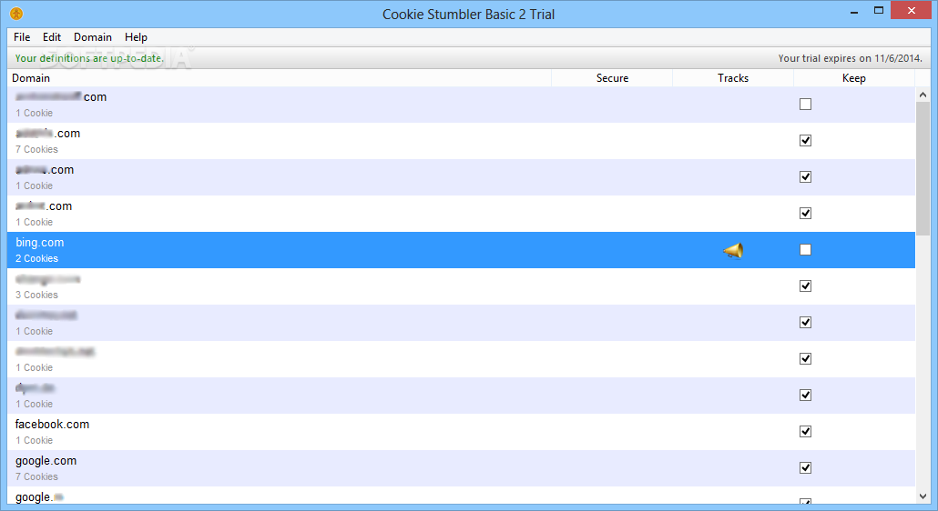The height and width of the screenshot is (511, 938).
Task: Toggle Keep checkbox on row directly below bing.com
Action: pyautogui.click(x=805, y=286)
